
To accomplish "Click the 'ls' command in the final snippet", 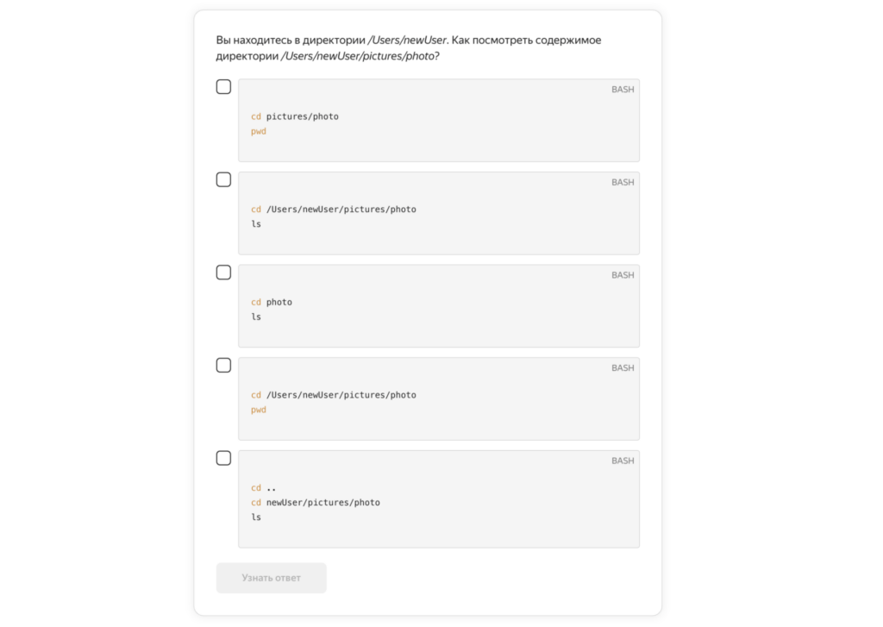I will (256, 517).
